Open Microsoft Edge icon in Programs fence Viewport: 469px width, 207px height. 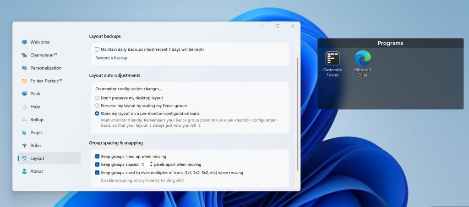point(363,58)
